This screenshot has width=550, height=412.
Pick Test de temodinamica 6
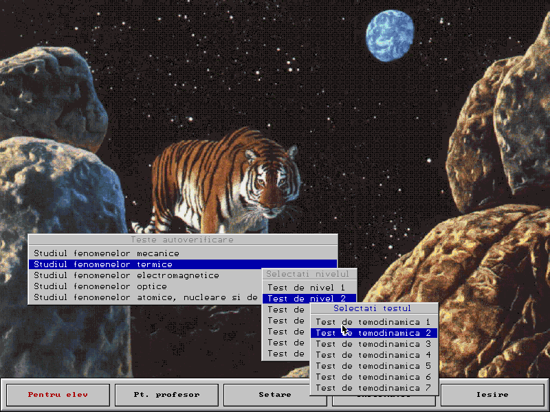point(373,377)
